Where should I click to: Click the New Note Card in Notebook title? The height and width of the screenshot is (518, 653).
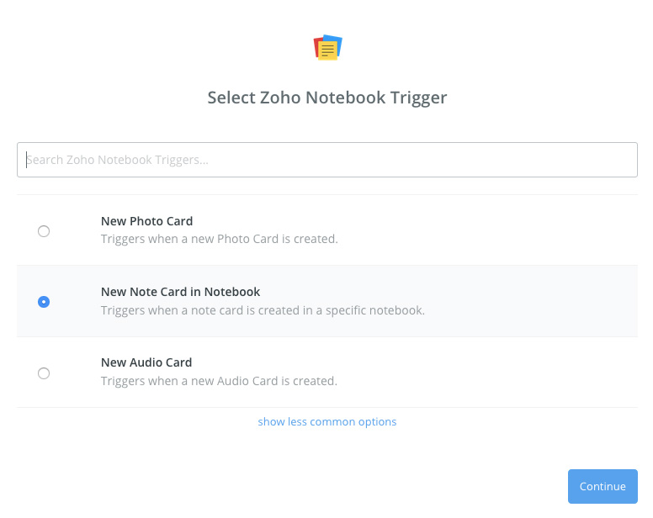[x=180, y=292]
